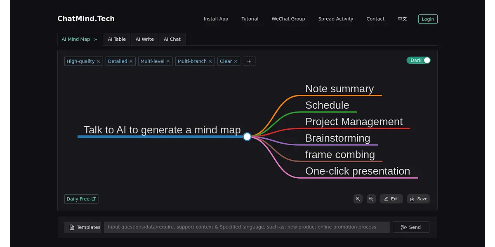Click the zoom out magnifier icon
Image resolution: width=495 pixels, height=247 pixels.
(371, 199)
